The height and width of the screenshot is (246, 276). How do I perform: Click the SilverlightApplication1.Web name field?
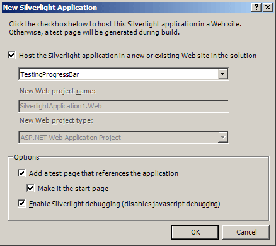click(124, 106)
